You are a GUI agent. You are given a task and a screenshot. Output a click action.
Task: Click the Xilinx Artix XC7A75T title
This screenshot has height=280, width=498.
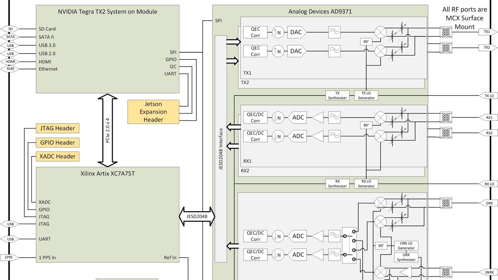108,174
